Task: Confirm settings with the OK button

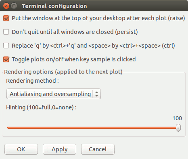Action: [21, 149]
